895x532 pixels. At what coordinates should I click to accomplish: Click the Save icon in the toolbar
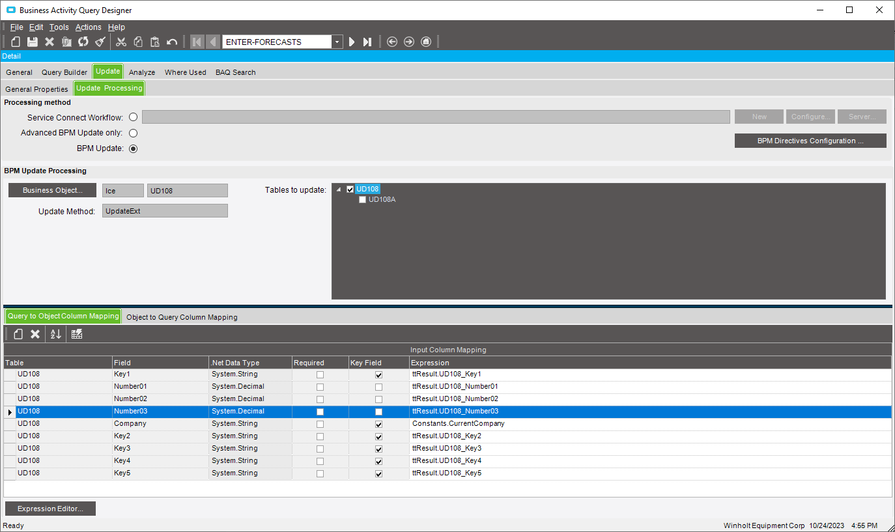tap(32, 41)
